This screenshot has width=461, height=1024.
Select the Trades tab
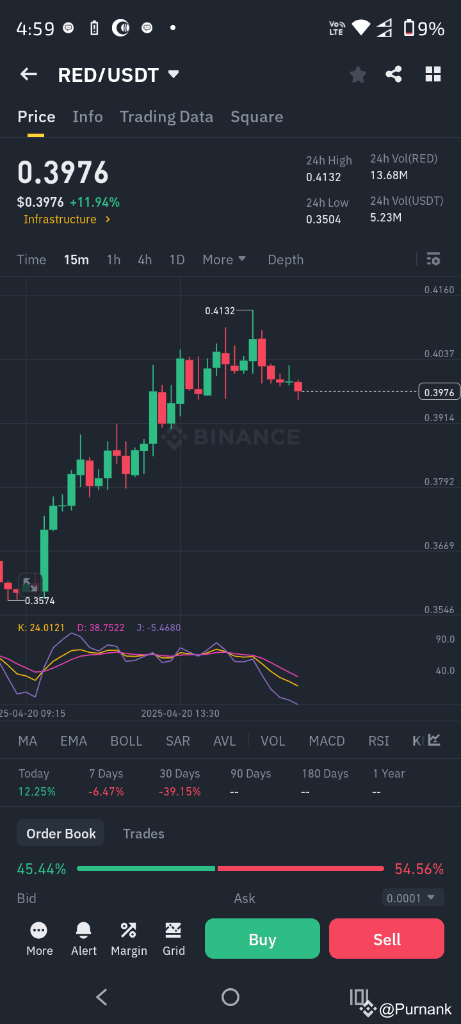point(143,833)
